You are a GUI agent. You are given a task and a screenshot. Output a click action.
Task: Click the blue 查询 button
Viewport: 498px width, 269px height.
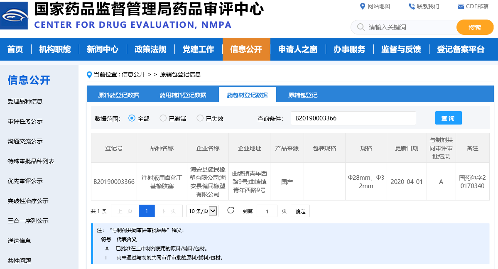(448, 118)
